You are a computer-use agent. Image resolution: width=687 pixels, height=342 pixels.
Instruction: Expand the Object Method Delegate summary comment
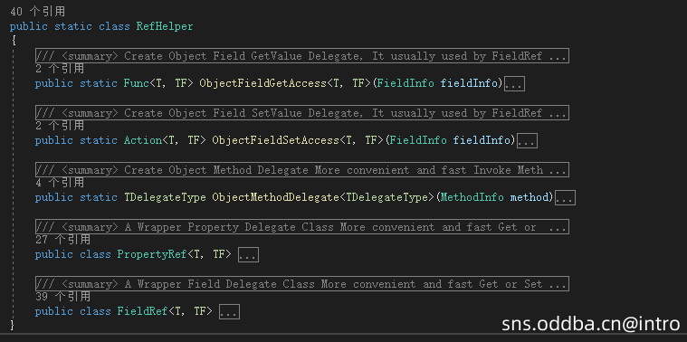click(302, 169)
